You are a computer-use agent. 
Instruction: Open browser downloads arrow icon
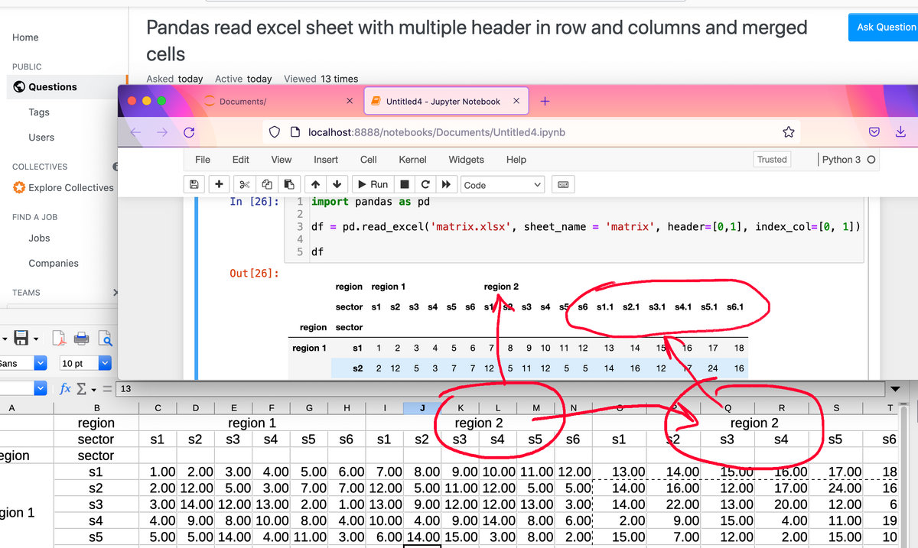900,132
